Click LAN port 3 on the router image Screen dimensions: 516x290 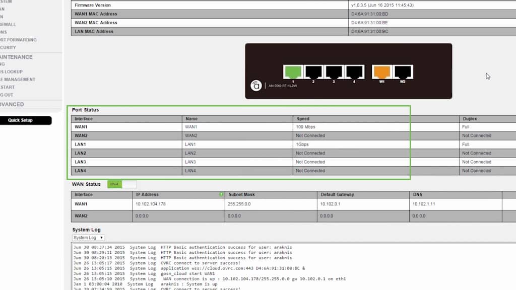click(x=334, y=71)
